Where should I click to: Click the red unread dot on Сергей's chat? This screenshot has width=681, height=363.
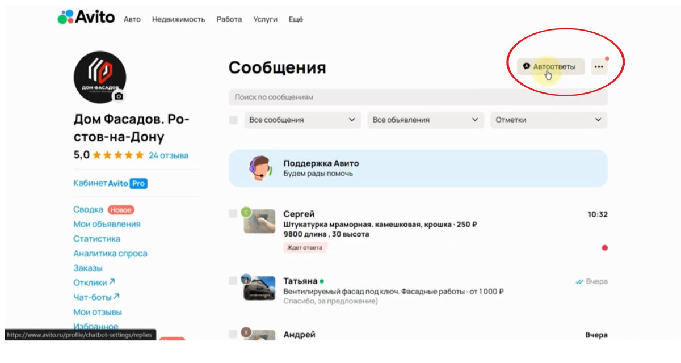point(604,248)
